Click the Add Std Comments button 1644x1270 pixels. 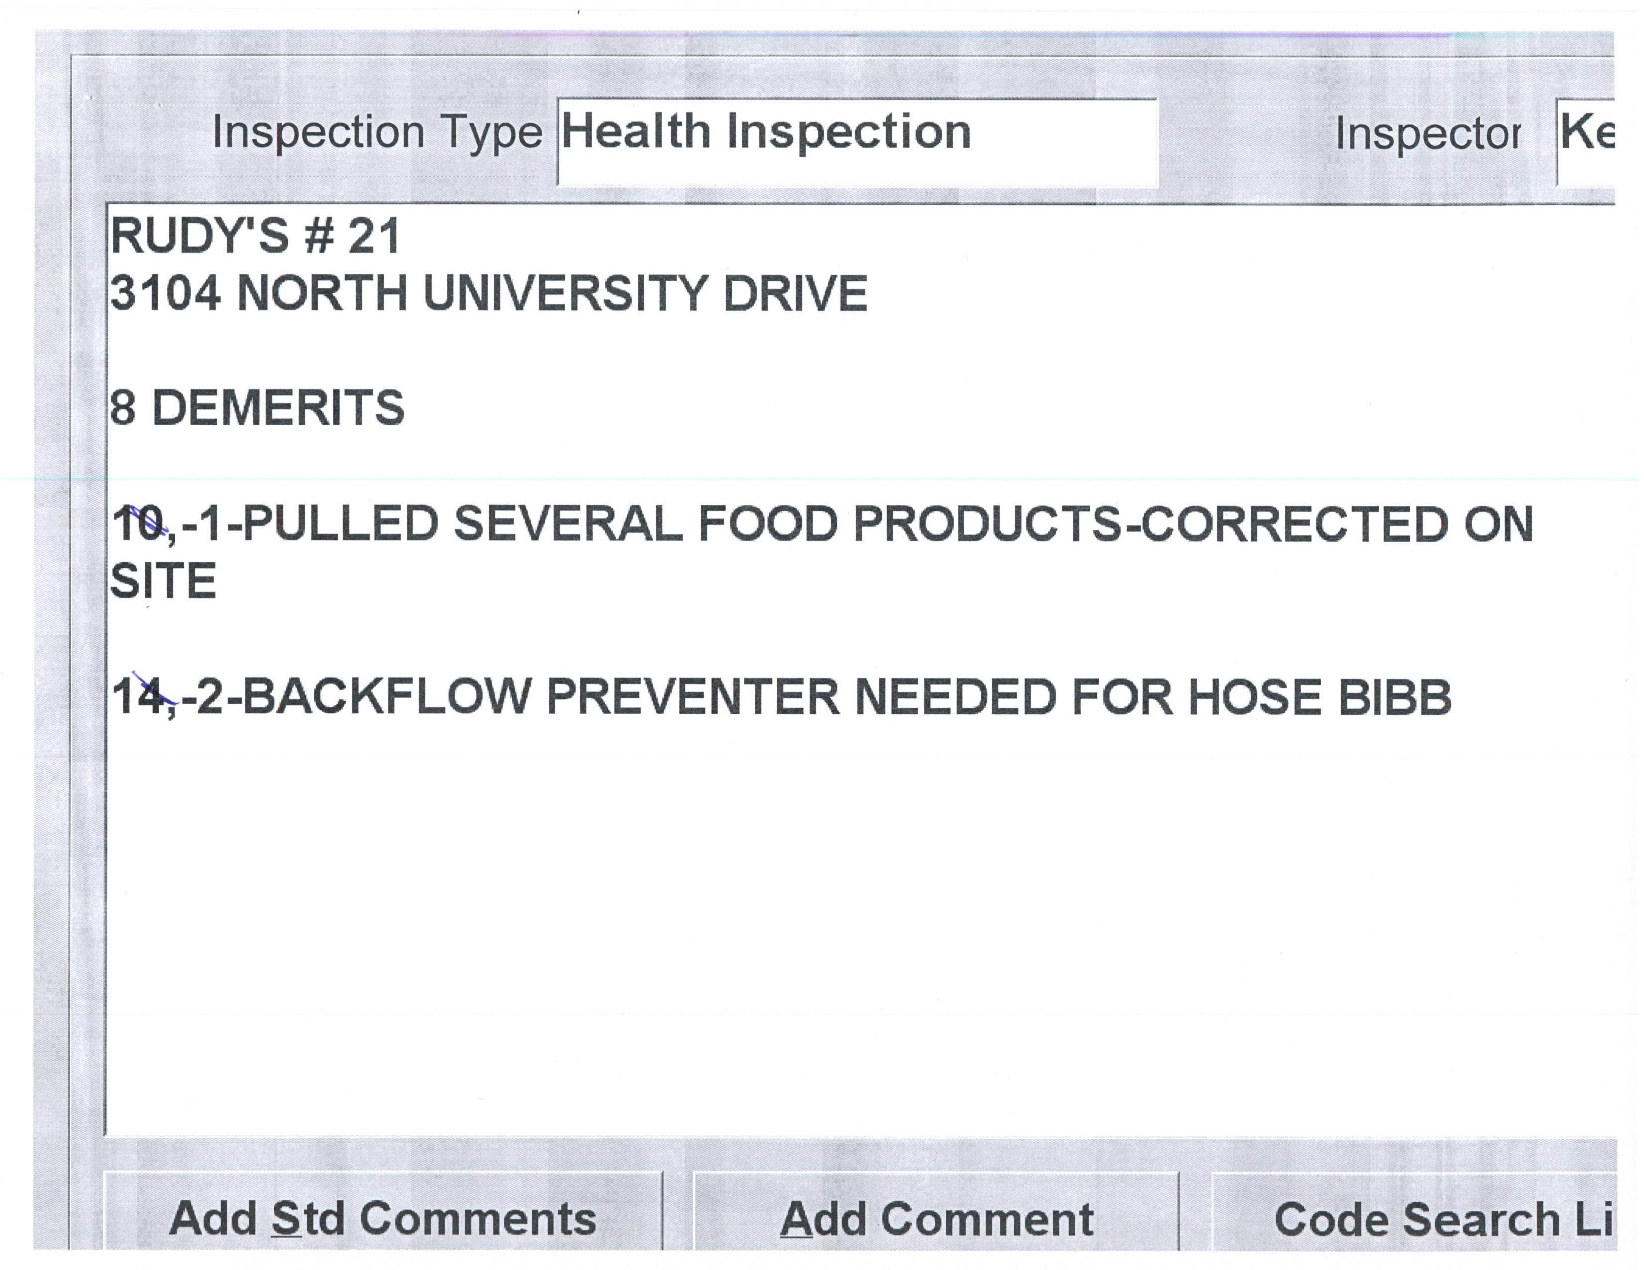coord(383,1218)
